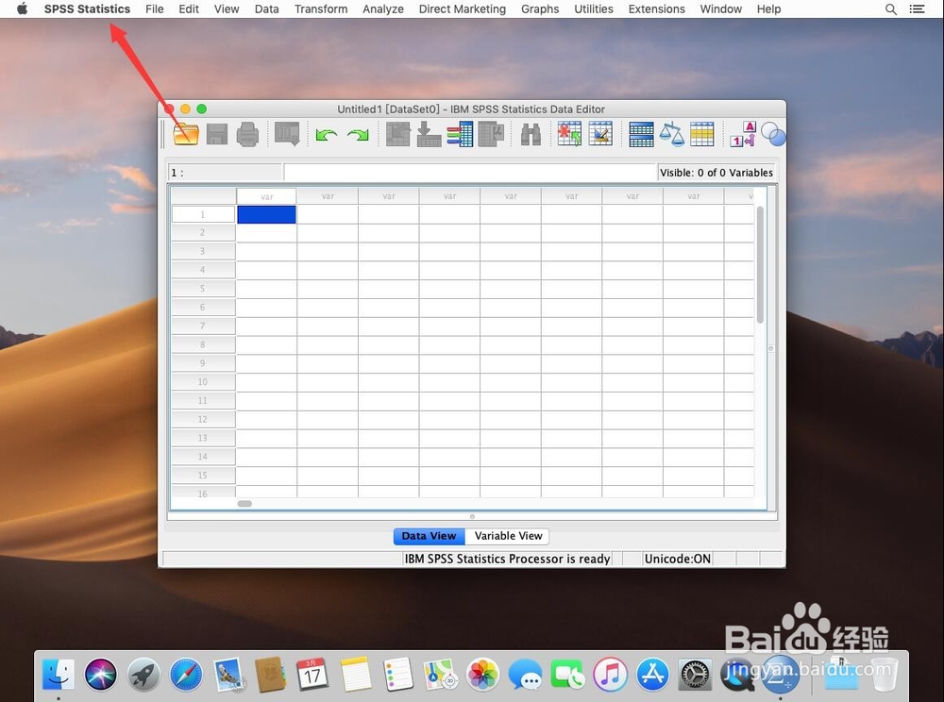Screen dimensions: 944x702
Task: Click the green Undo arrow
Action: [327, 135]
